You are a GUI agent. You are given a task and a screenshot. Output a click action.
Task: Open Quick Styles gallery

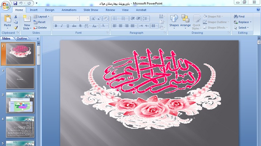[x=196, y=22]
